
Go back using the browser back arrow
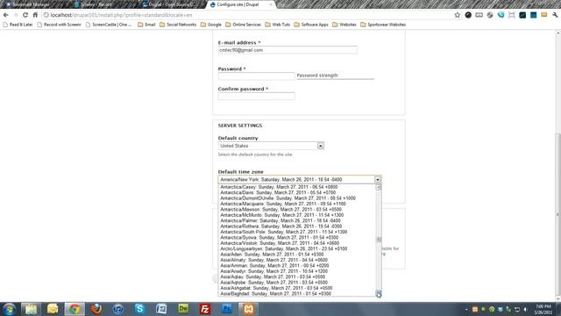6,15
